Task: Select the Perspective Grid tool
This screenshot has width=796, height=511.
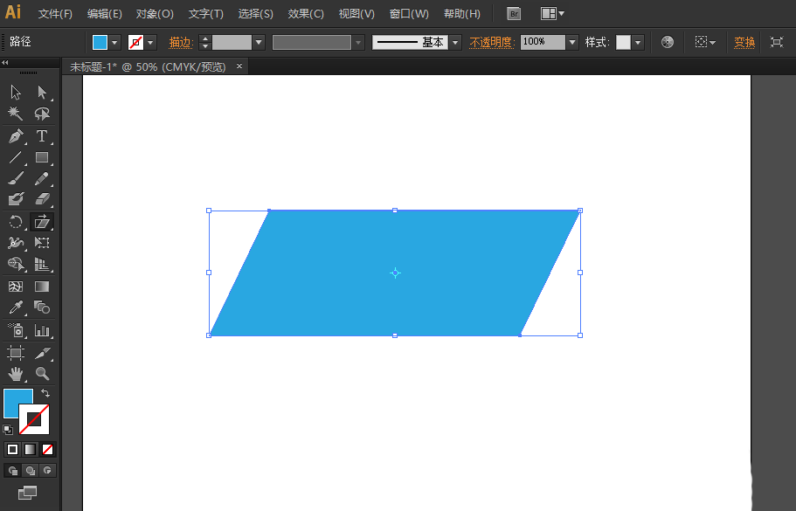Action: pos(42,264)
